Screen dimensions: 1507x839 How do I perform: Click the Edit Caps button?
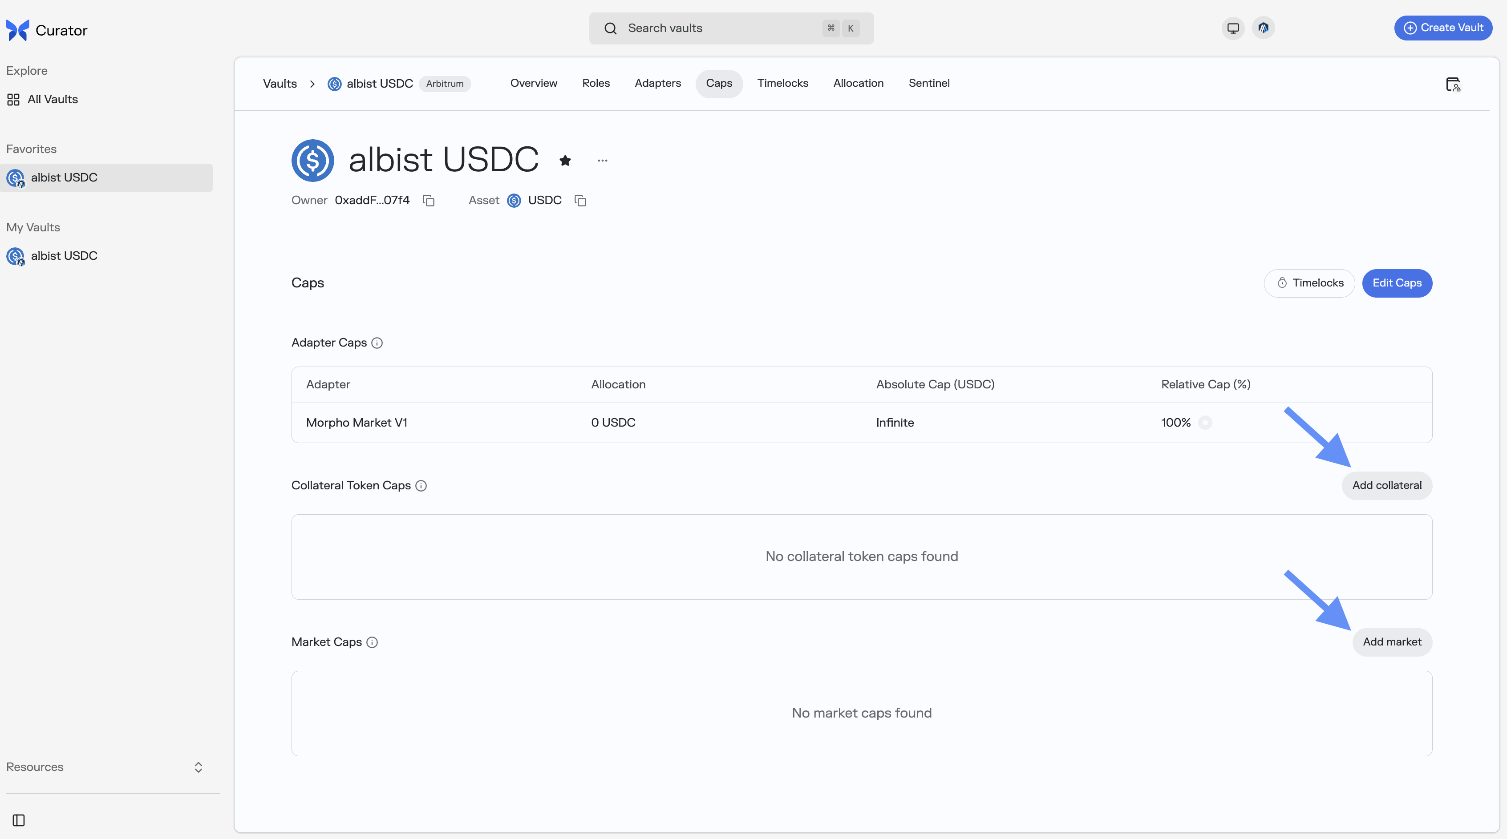tap(1397, 283)
